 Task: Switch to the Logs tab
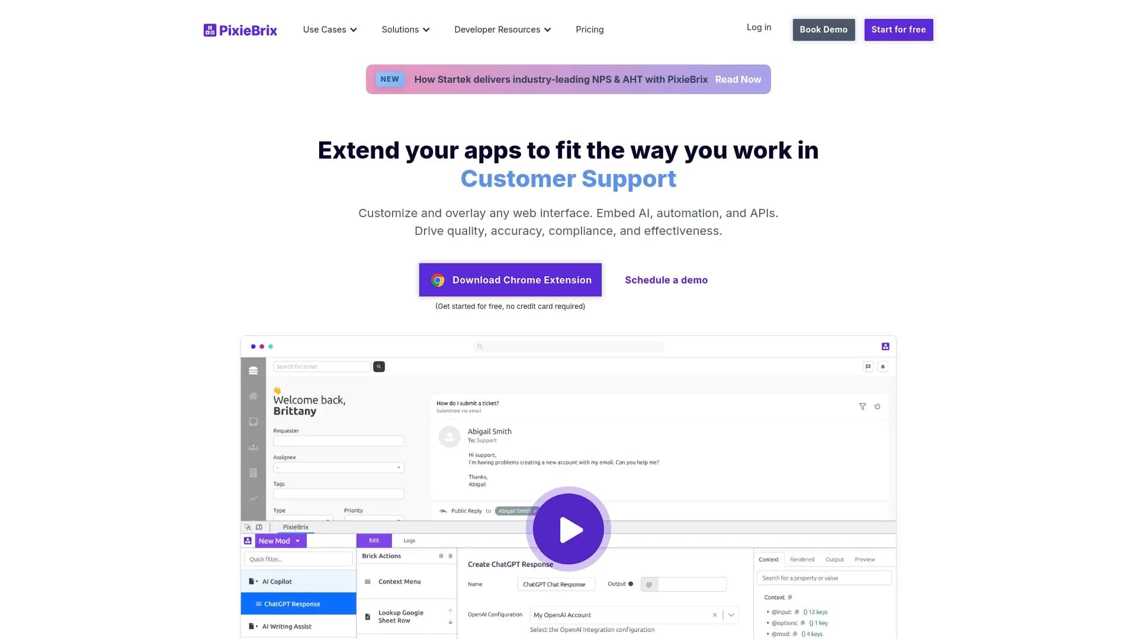[x=409, y=540]
